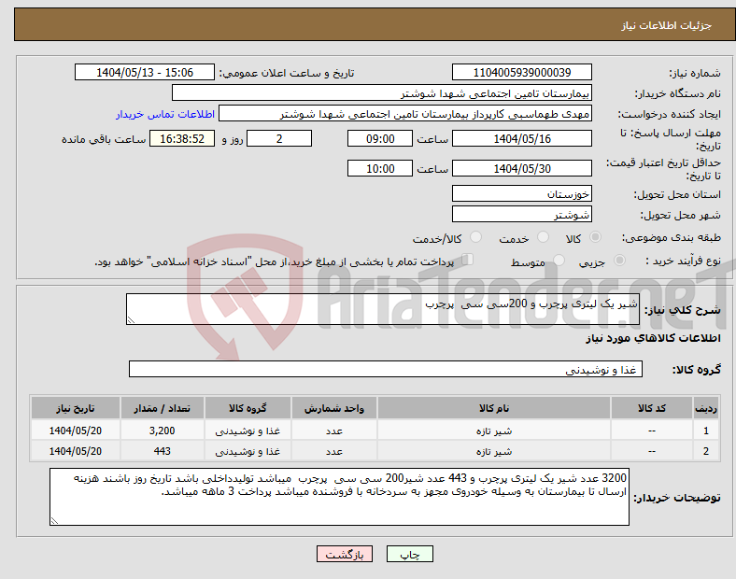This screenshot has height=579, width=736.
Task: Click the ردیف column header
Action: pyautogui.click(x=706, y=408)
